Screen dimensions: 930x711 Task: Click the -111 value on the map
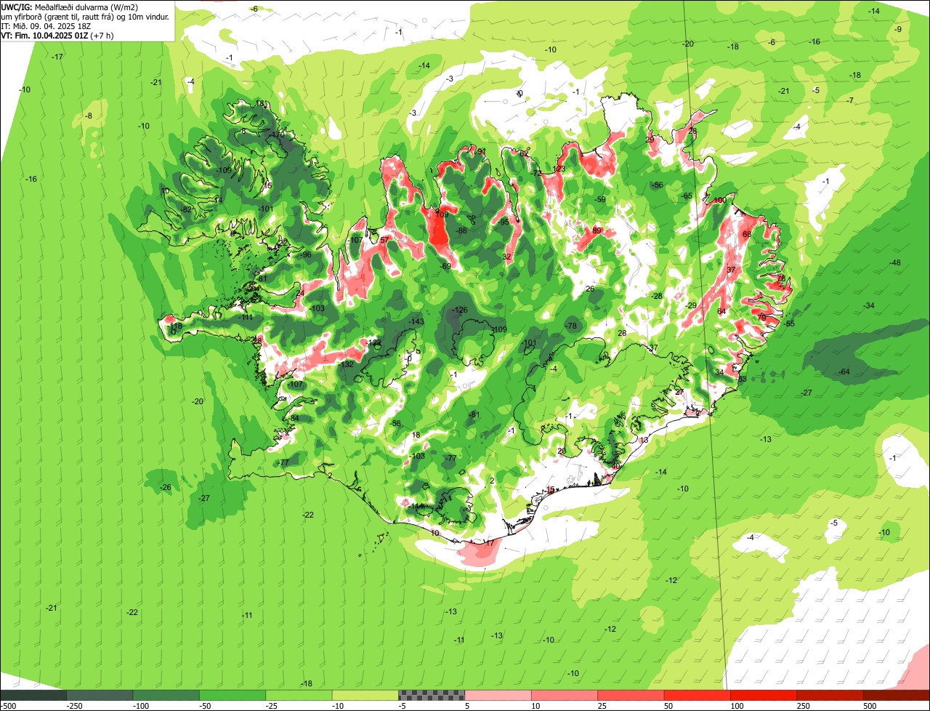tap(246, 317)
